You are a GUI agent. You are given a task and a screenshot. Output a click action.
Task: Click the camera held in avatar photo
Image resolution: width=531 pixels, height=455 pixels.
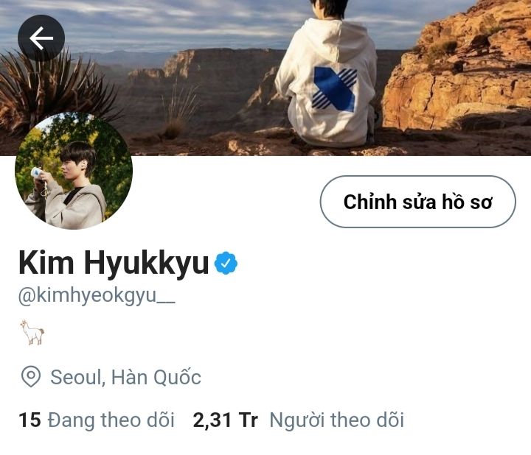click(x=37, y=173)
